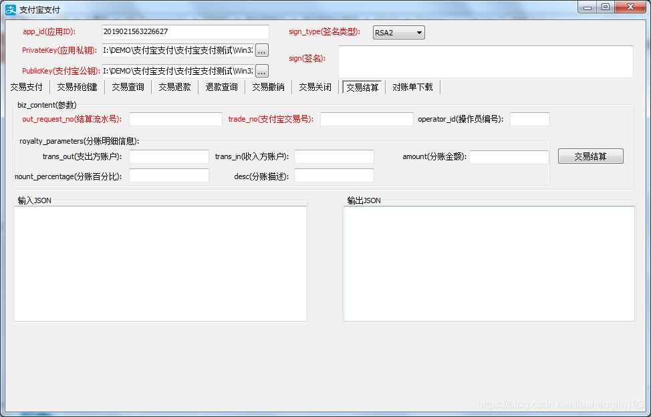Screen dimensions: 651x417
Task: Click the app_id(应用ID) label
Action: (x=49, y=31)
